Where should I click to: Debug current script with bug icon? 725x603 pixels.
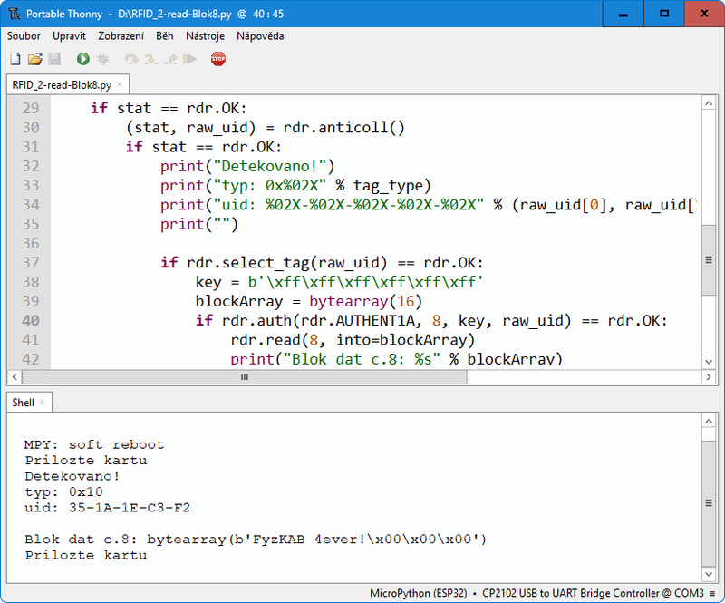pyautogui.click(x=102, y=59)
